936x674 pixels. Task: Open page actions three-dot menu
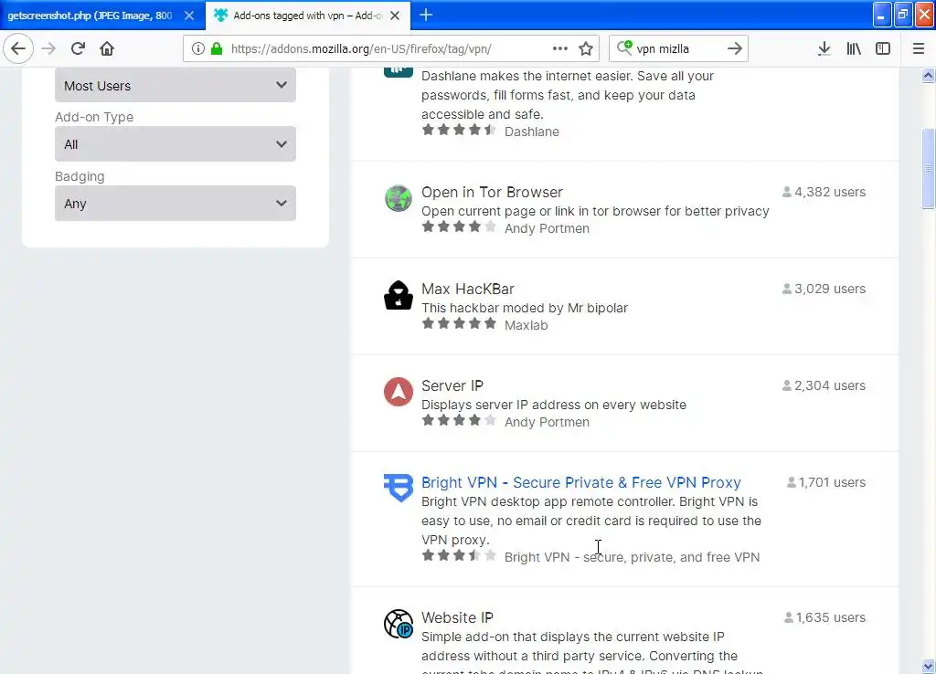click(x=560, y=48)
